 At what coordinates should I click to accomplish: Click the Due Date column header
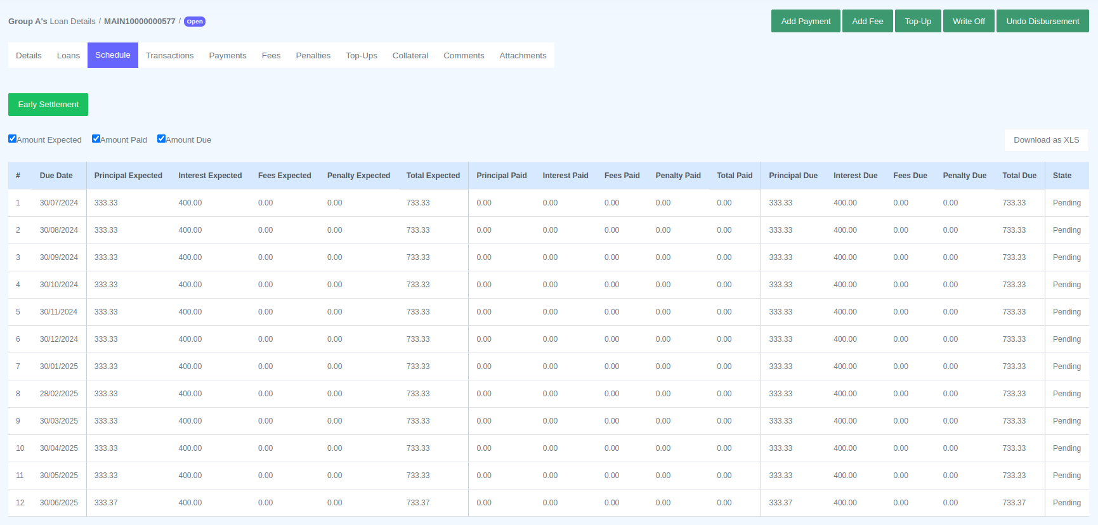(x=56, y=176)
